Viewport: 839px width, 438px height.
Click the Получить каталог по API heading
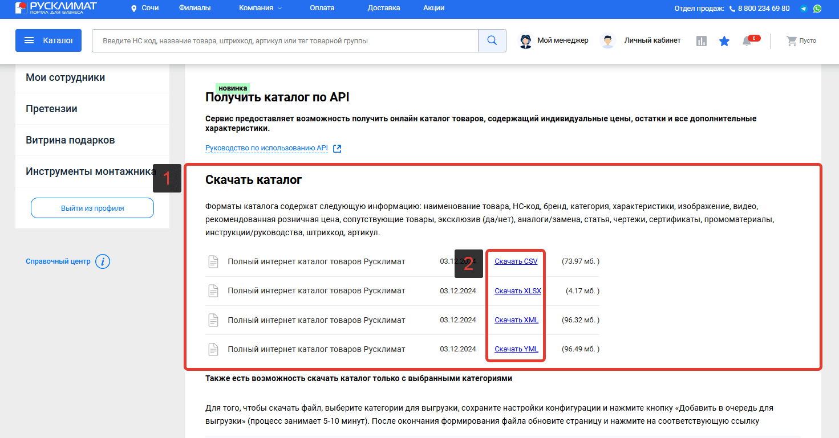click(x=277, y=97)
